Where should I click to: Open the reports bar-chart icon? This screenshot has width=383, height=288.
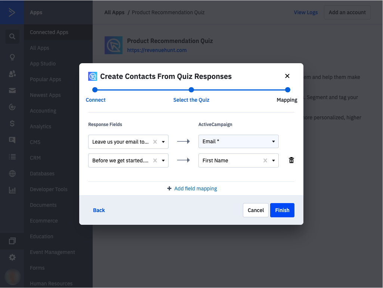(x=12, y=190)
